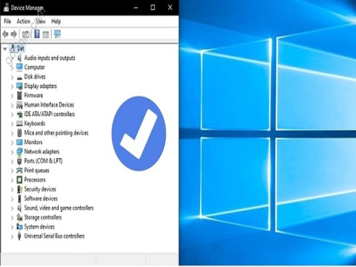
Task: Click the Back arrow toolbar icon
Action: pyautogui.click(x=5, y=34)
